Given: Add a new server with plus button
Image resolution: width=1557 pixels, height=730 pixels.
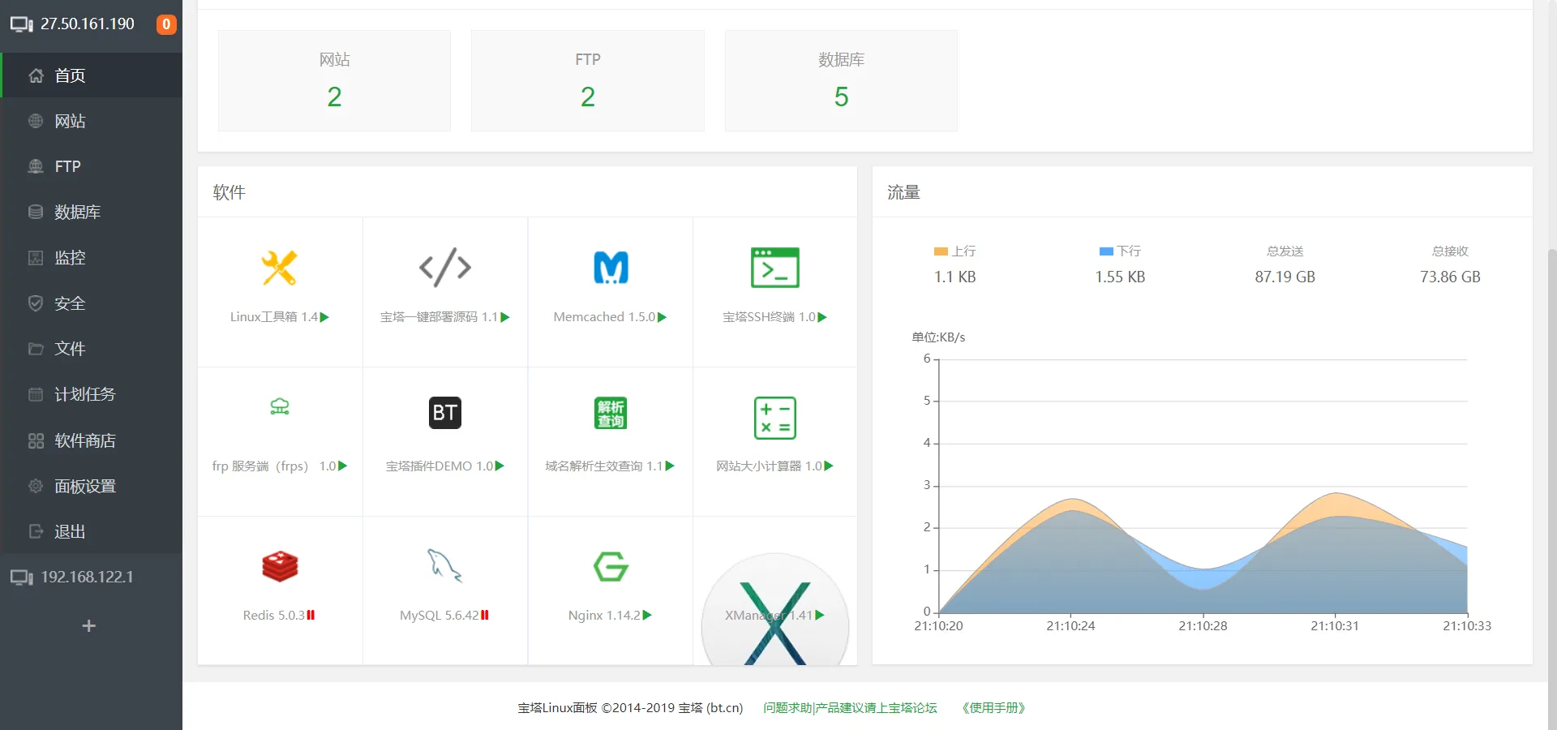Looking at the screenshot, I should tap(89, 625).
